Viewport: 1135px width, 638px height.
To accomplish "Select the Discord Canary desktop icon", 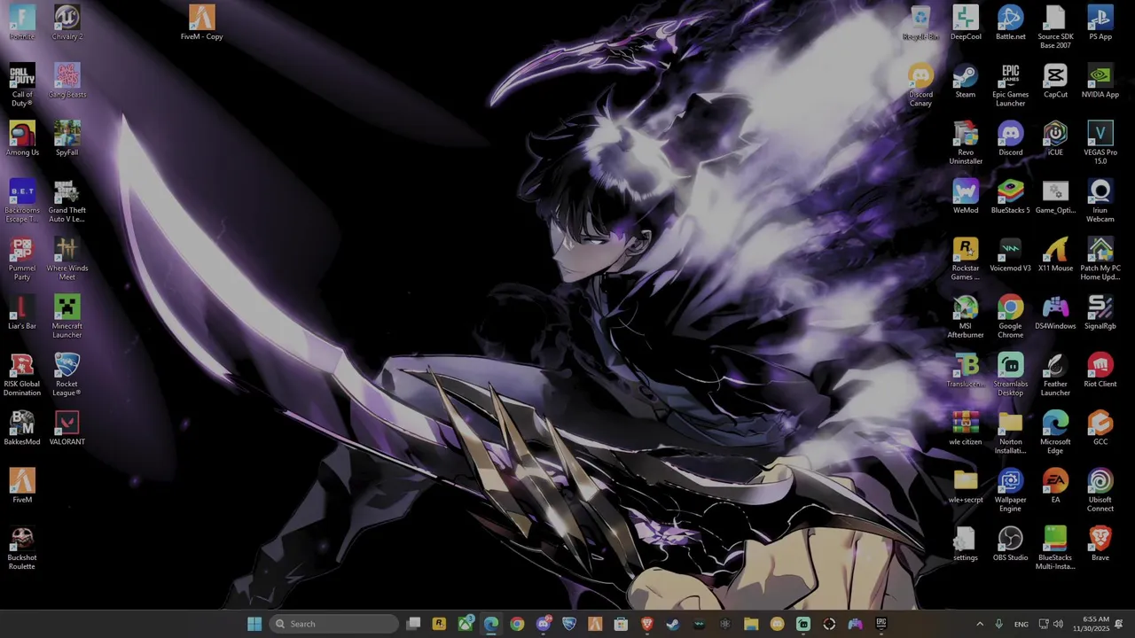I will [x=920, y=84].
